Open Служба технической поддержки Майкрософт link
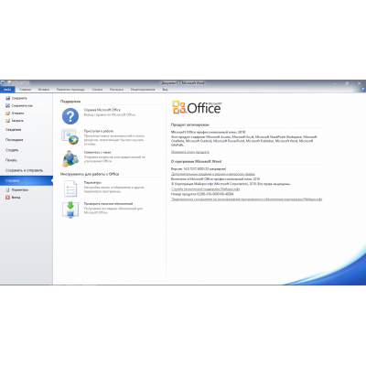366x366 pixels. (x=205, y=189)
